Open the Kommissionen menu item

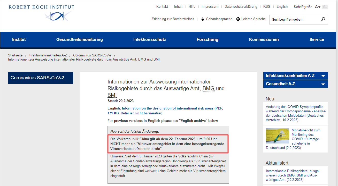264,40
